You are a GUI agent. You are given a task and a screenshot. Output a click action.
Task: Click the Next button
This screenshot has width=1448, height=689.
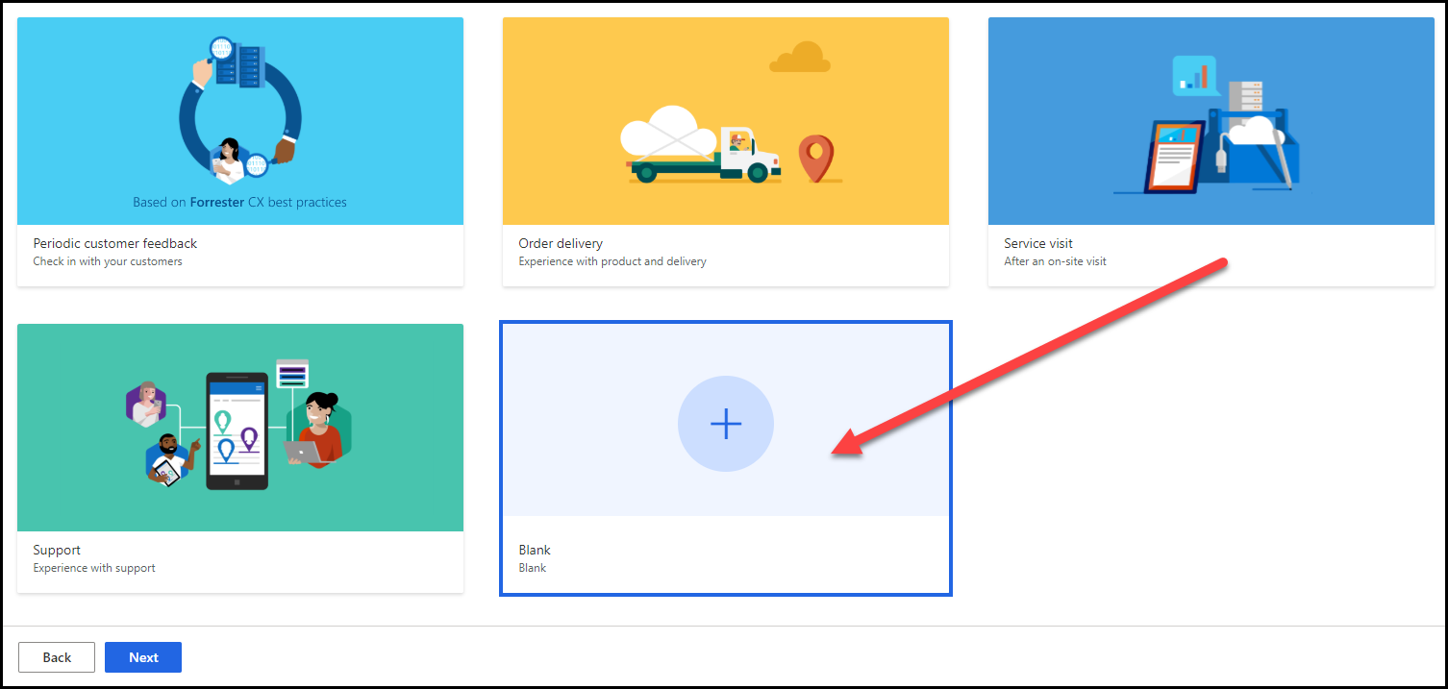(x=142, y=657)
